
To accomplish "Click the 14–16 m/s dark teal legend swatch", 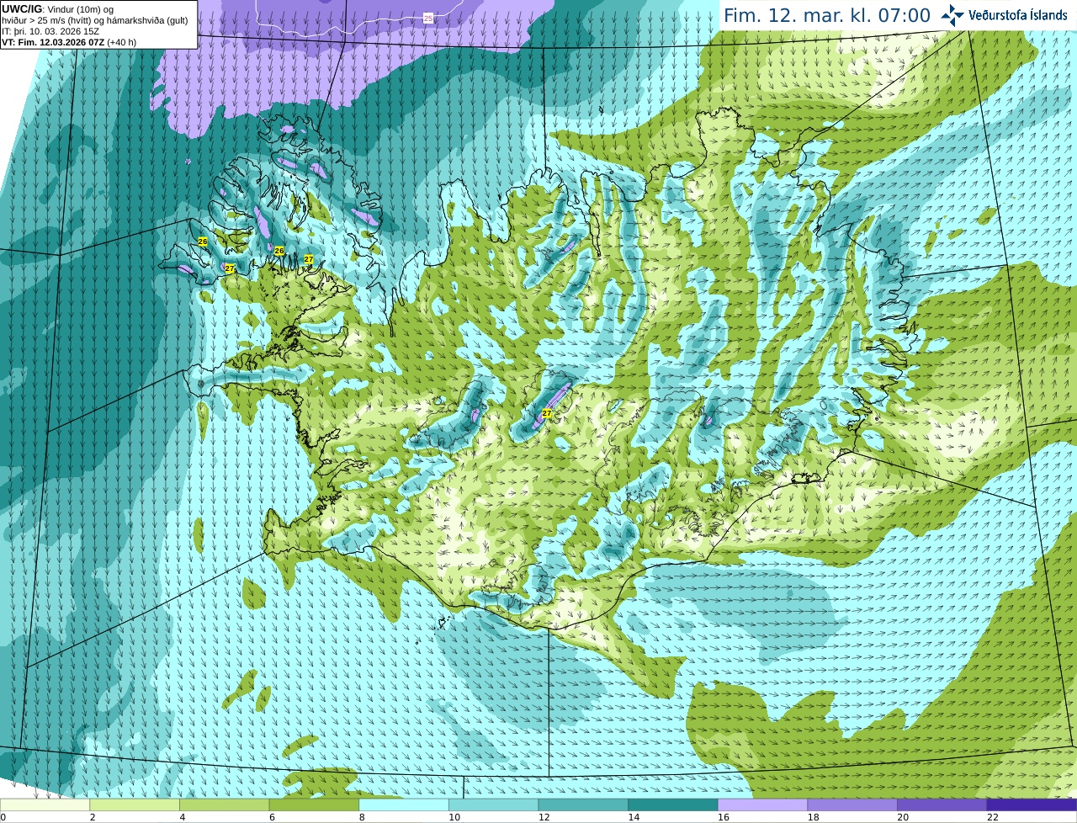I will [x=673, y=805].
